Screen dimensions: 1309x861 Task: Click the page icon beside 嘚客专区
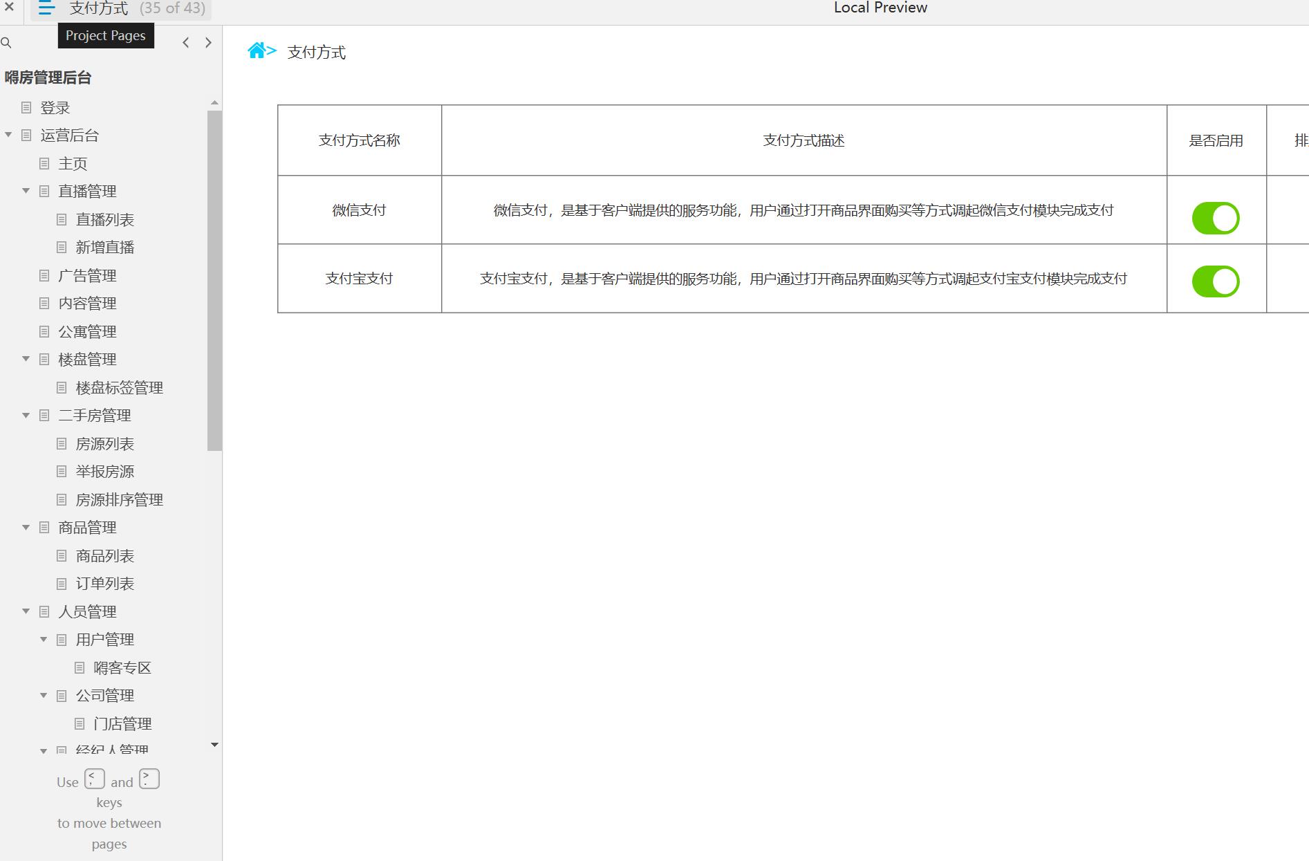(80, 667)
